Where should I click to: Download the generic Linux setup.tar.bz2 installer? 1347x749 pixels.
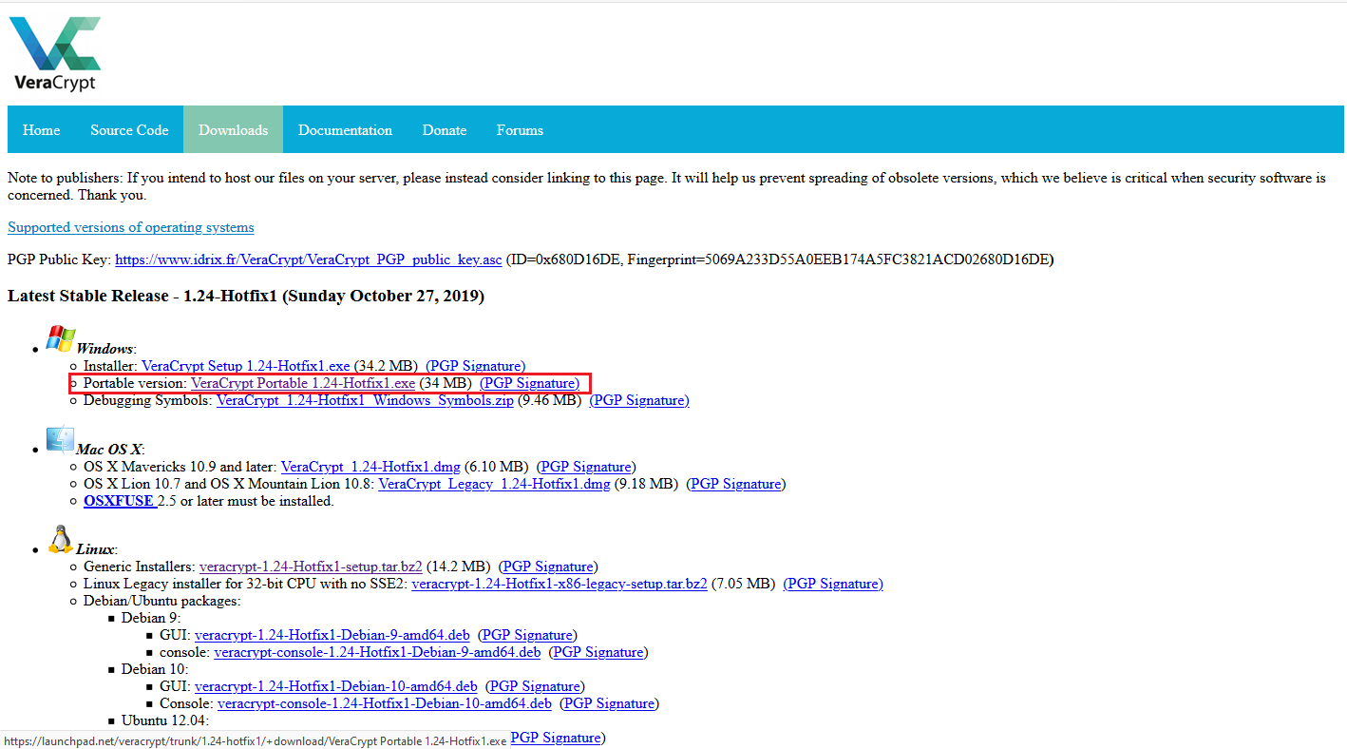coord(311,567)
